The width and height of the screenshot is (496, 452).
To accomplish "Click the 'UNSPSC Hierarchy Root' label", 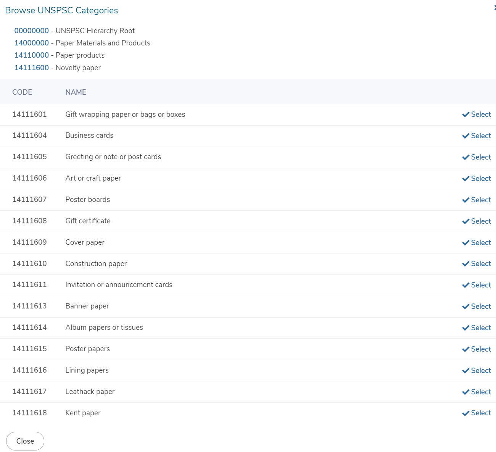I will [x=95, y=31].
